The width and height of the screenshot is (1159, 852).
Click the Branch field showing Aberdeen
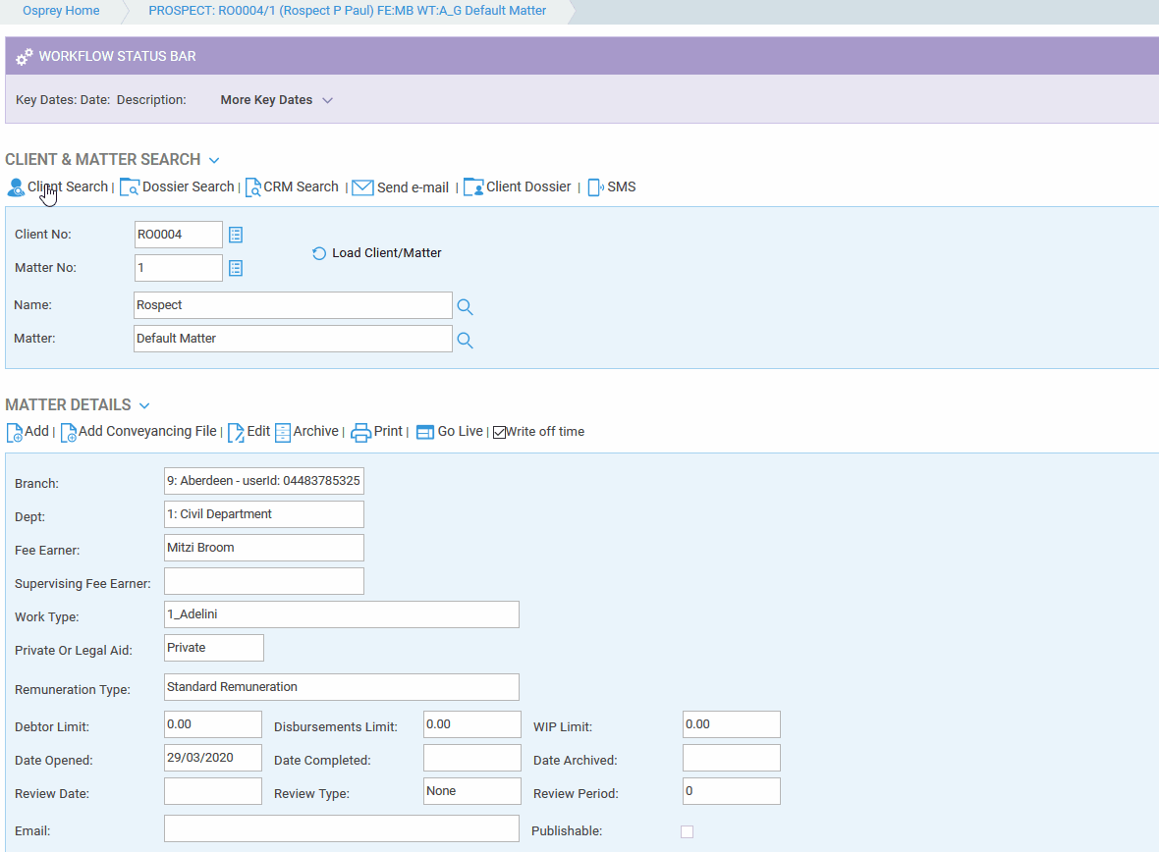264,481
